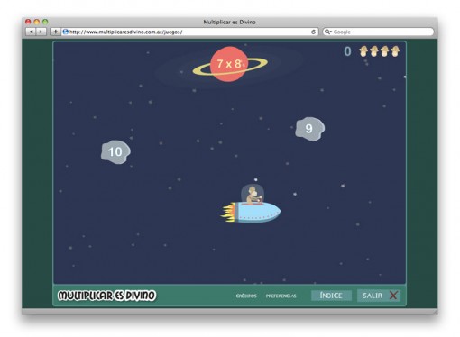460x337 pixels.
Task: Click the browser back arrow
Action: [31, 32]
